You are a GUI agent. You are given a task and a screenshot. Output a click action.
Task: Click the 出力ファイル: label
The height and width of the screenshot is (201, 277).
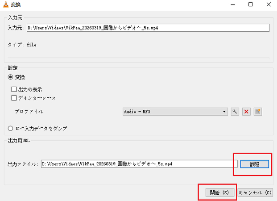tap(23, 164)
